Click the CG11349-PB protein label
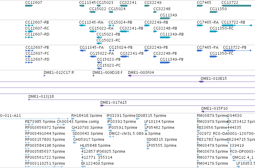This screenshot has width=255, height=168. (x=172, y=59)
